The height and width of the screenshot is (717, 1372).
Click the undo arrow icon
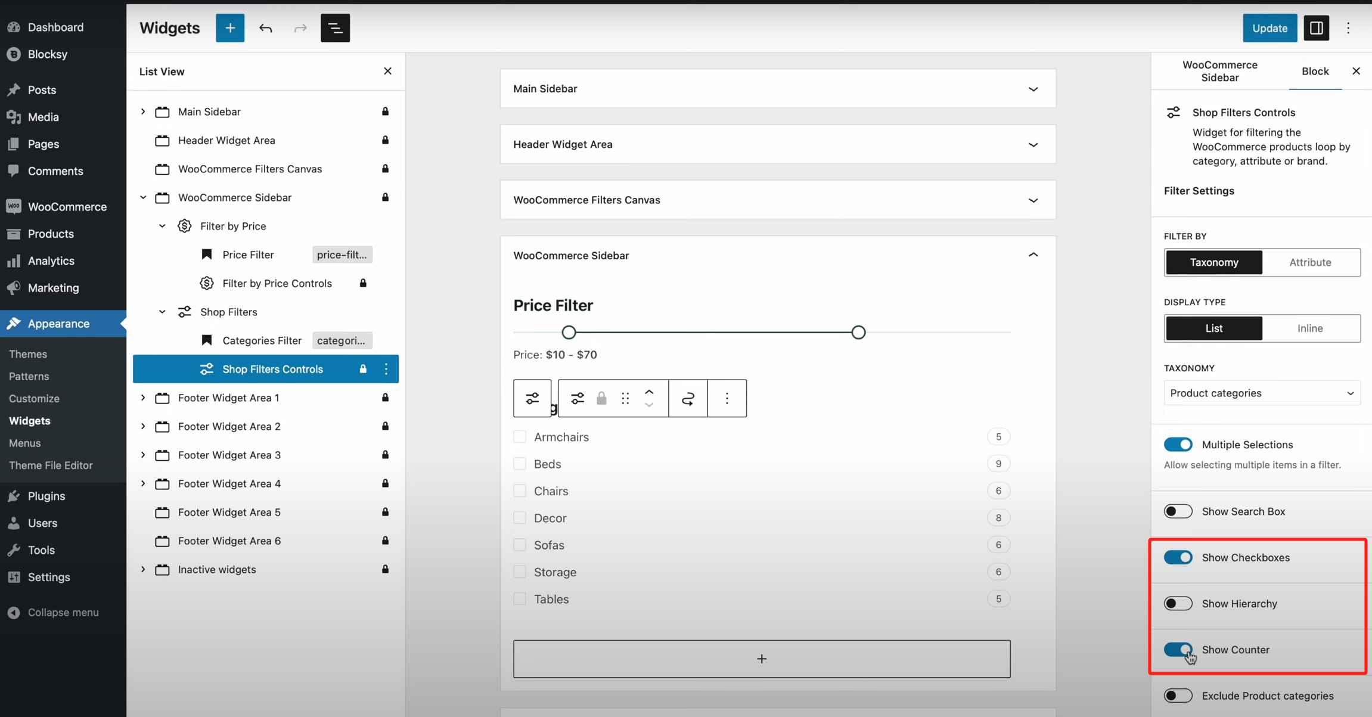click(265, 28)
